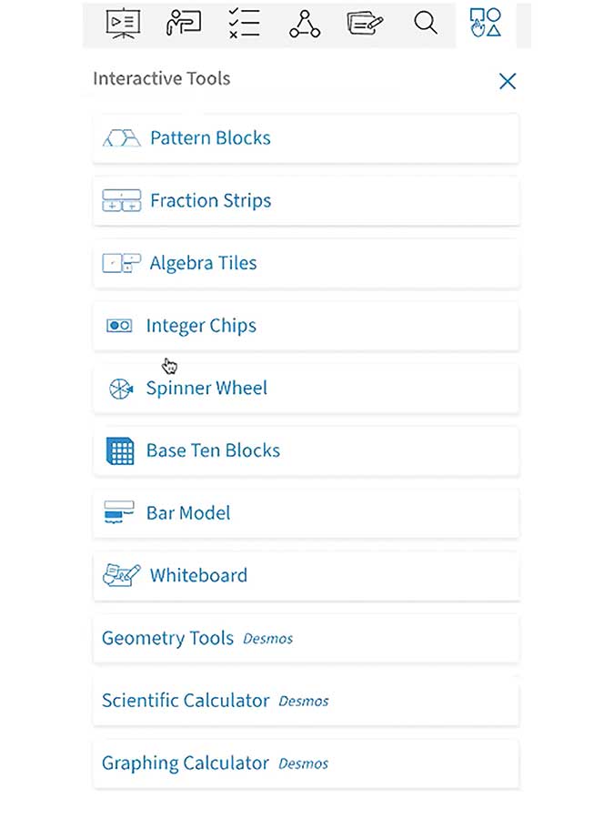
Task: Select the connected-nodes triangle icon
Action: [305, 24]
